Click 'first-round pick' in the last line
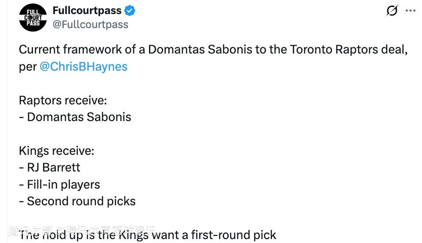This screenshot has height=243, width=422. click(x=233, y=235)
